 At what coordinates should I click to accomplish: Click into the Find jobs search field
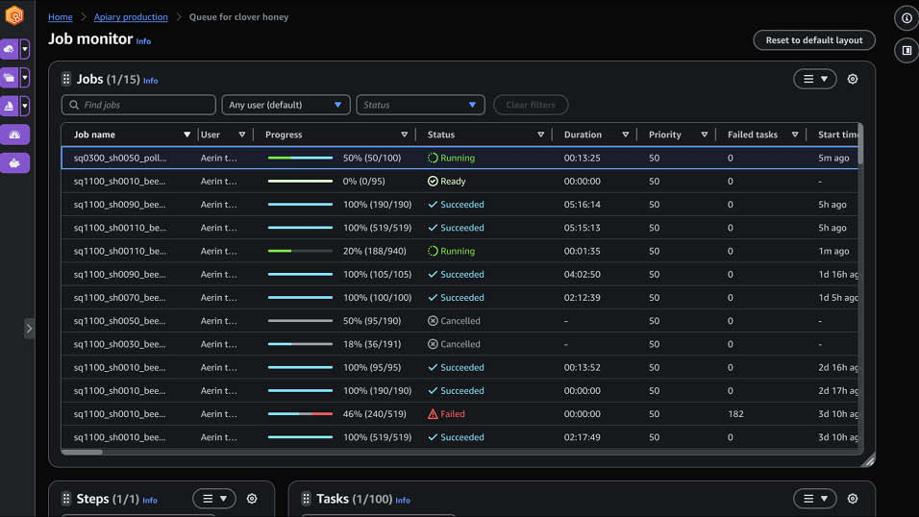(138, 105)
